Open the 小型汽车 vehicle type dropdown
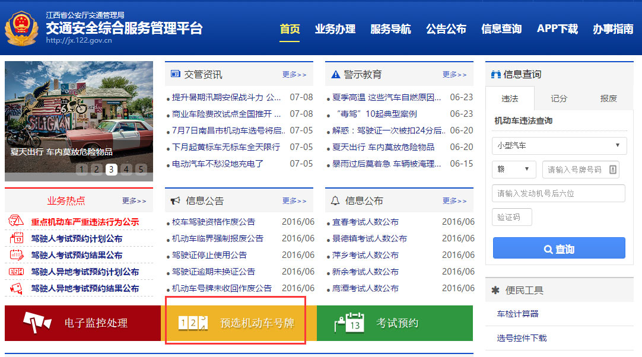The image size is (642, 357). pos(558,145)
